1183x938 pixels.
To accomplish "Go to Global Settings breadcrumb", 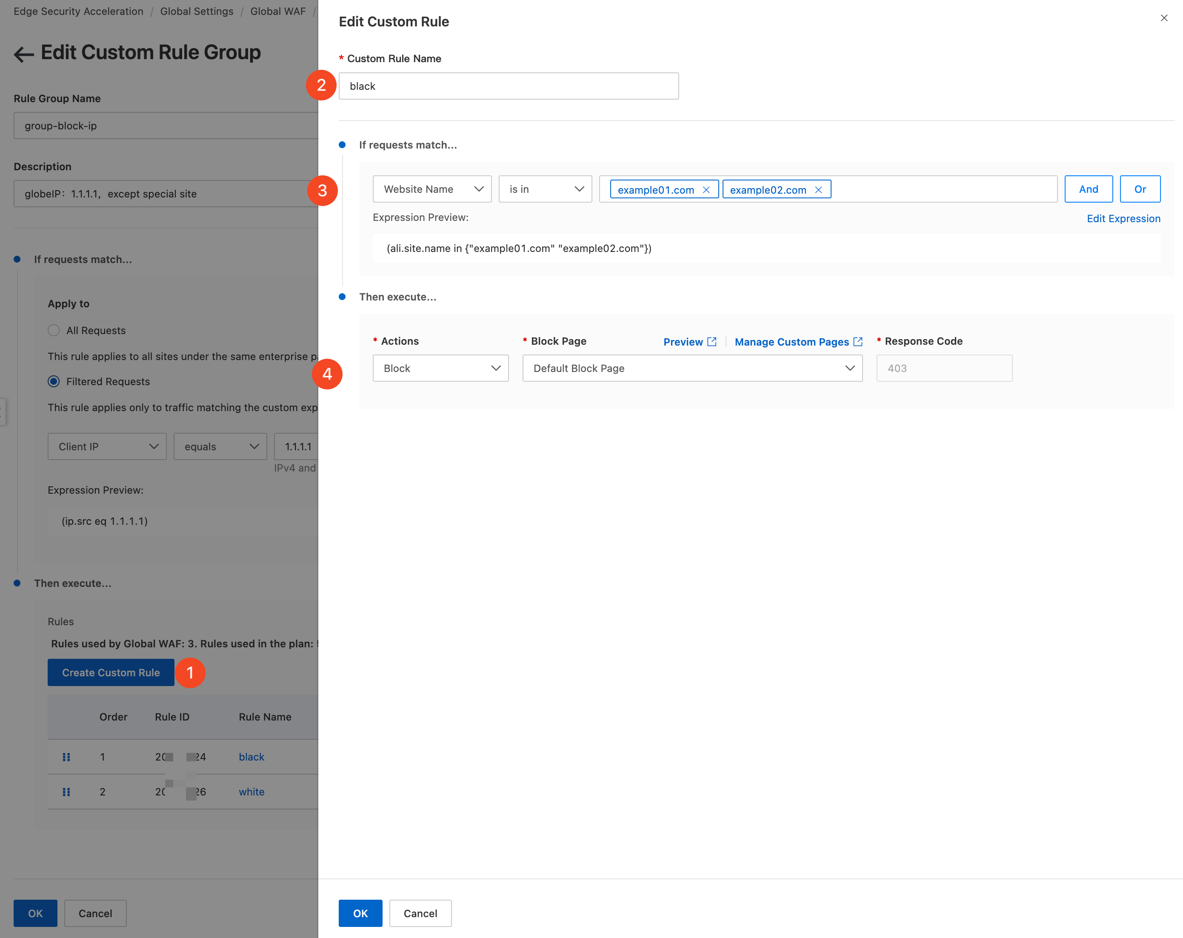I will (x=197, y=11).
